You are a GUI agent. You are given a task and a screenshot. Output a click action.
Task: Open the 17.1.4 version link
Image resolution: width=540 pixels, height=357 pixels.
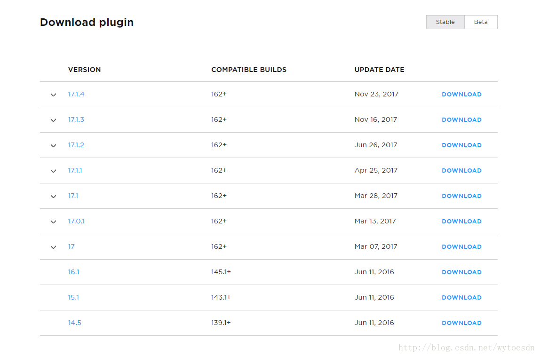pos(76,94)
